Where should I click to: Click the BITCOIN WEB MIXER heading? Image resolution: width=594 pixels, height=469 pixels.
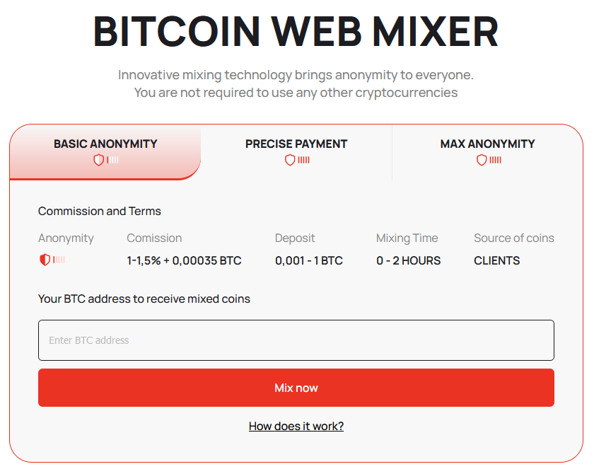296,32
